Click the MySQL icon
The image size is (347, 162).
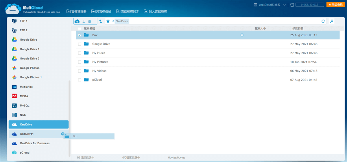pyautogui.click(x=14, y=105)
